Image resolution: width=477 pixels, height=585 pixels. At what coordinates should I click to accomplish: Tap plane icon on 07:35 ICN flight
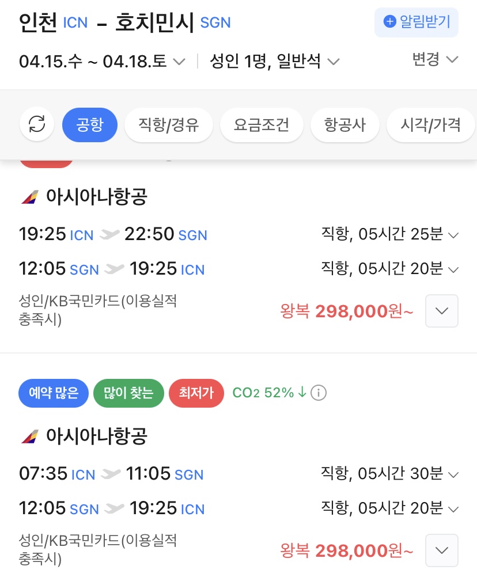pos(111,474)
